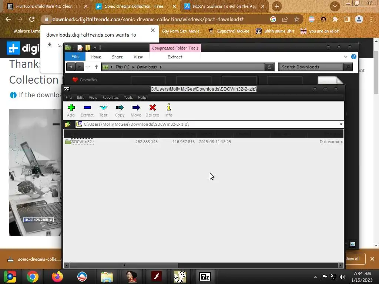Viewport: 379px width, 284px height.
Task: Click the Explorer Back navigation button
Action: (71, 67)
